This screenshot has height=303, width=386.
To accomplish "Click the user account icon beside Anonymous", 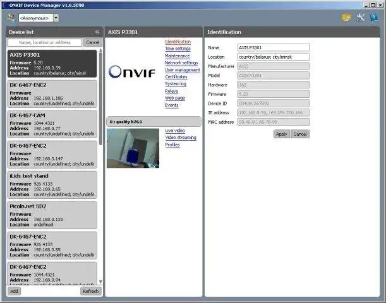I will [11, 18].
